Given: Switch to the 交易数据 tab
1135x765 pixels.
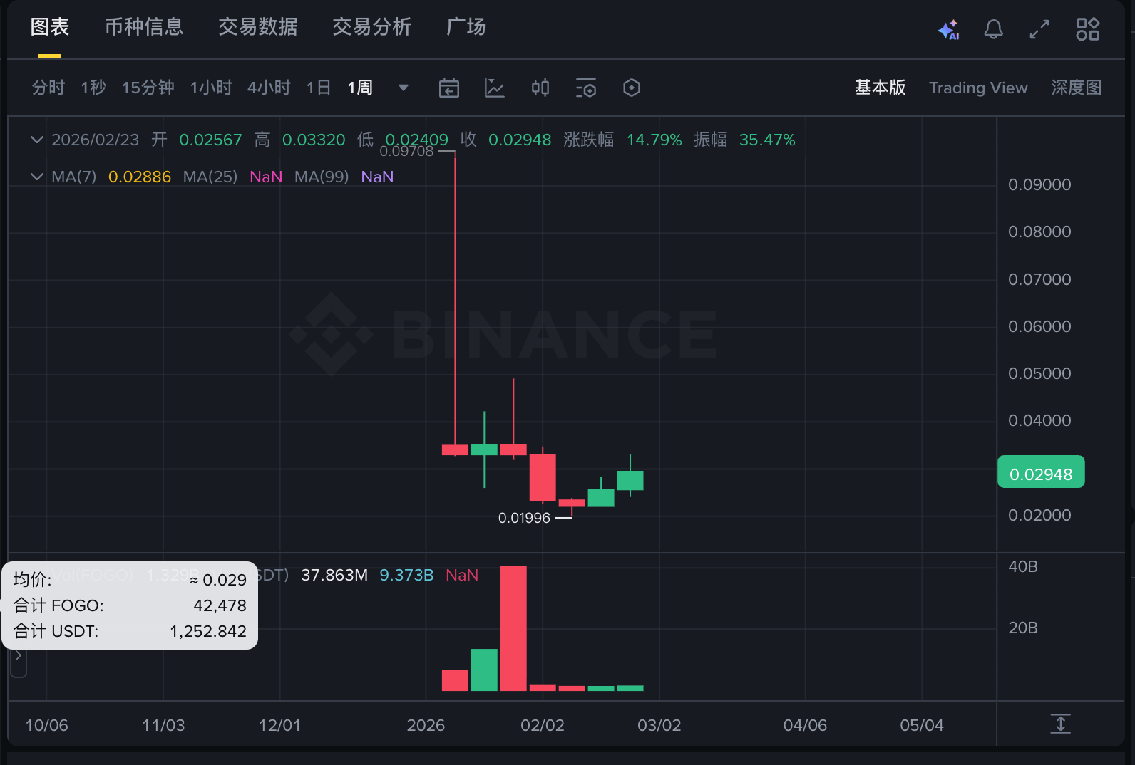Looking at the screenshot, I should point(258,27).
